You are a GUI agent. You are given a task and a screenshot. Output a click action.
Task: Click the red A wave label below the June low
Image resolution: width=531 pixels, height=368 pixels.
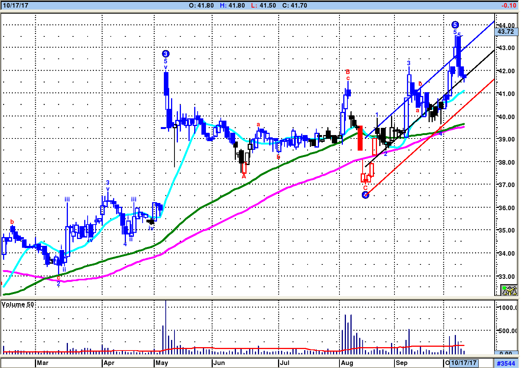[x=244, y=176]
